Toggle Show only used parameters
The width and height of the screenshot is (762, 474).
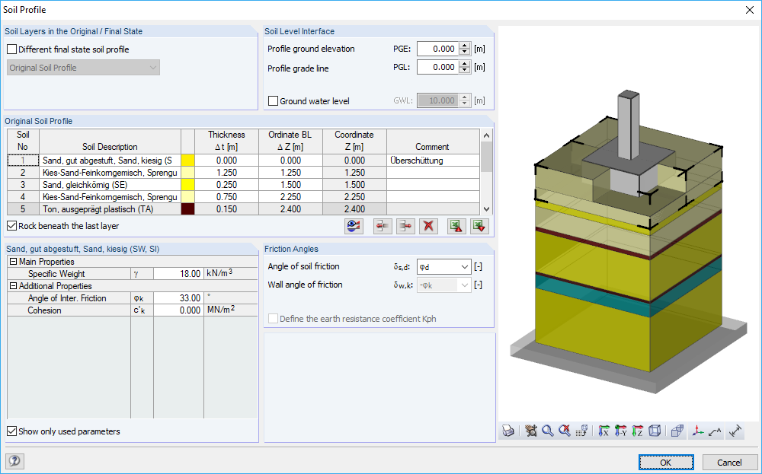point(11,431)
